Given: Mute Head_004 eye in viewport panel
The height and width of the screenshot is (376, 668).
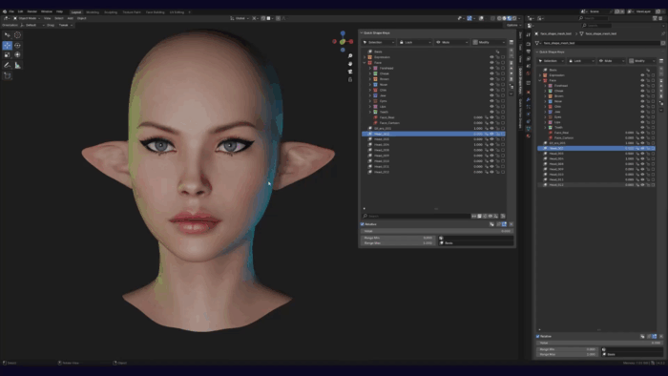Looking at the screenshot, I should tap(491, 145).
